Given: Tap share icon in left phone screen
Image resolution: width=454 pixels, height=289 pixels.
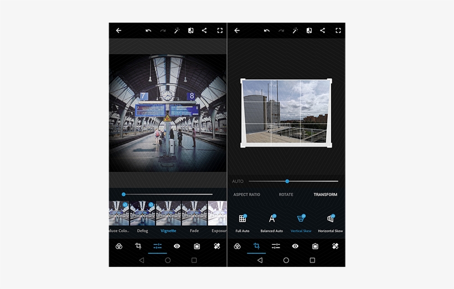Looking at the screenshot, I should pyautogui.click(x=204, y=30).
